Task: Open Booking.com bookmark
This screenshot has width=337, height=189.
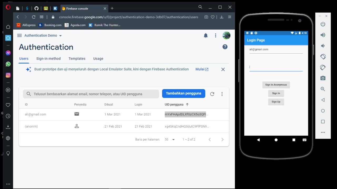Action: [50, 25]
